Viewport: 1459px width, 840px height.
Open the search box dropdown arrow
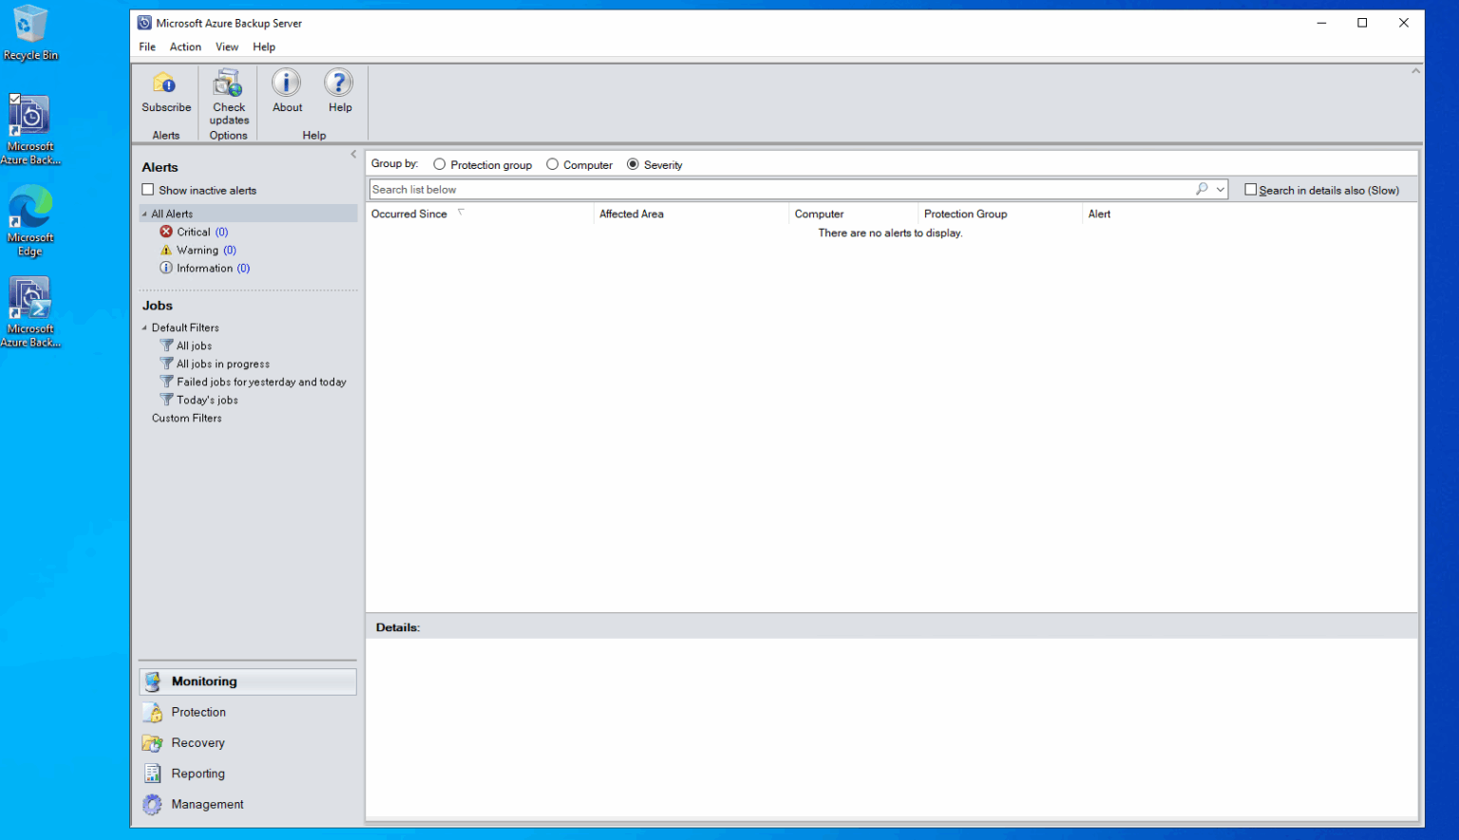click(x=1221, y=190)
